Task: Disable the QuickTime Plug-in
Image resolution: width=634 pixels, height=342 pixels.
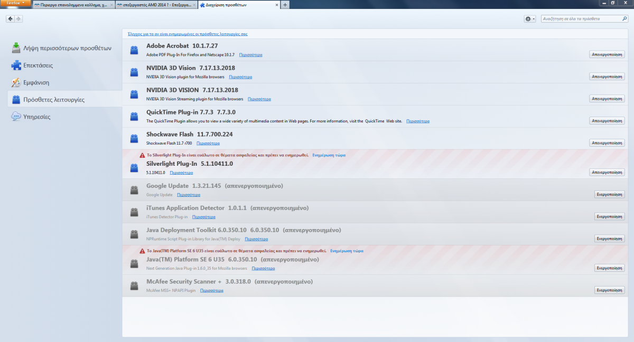Action: (x=607, y=121)
